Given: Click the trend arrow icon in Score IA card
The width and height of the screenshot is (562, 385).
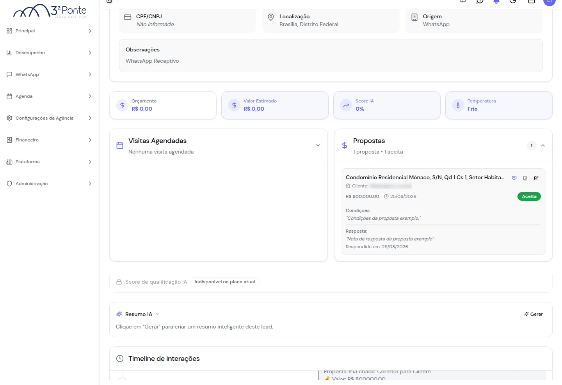Looking at the screenshot, I should click(346, 105).
